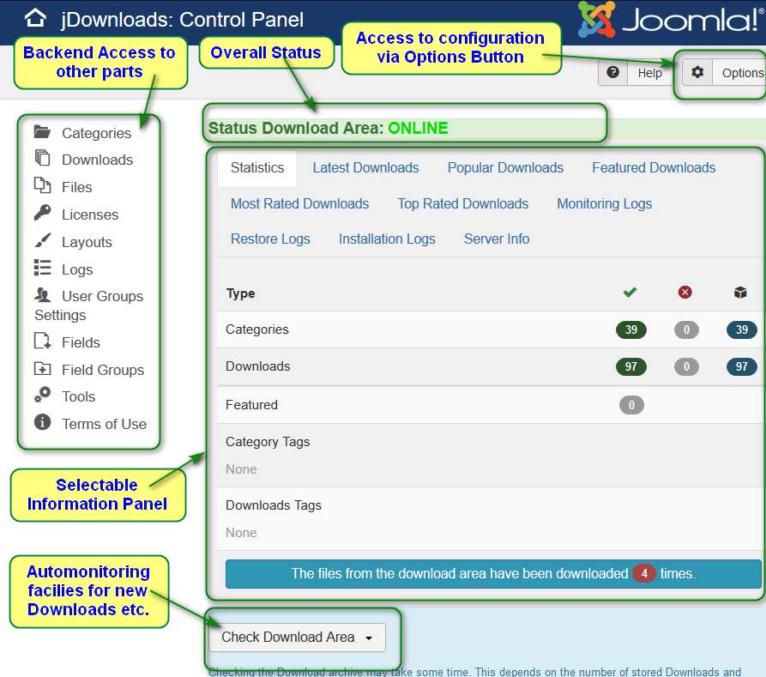The image size is (766, 677).
Task: Open the Top Rated Downloads tab
Action: 463,203
